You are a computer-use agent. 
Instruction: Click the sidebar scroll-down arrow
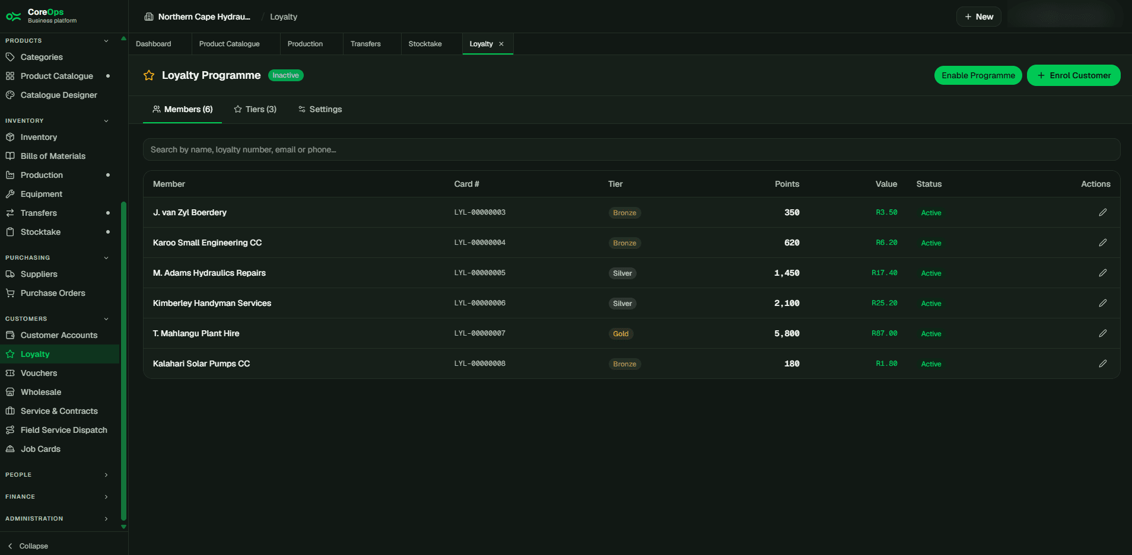123,527
